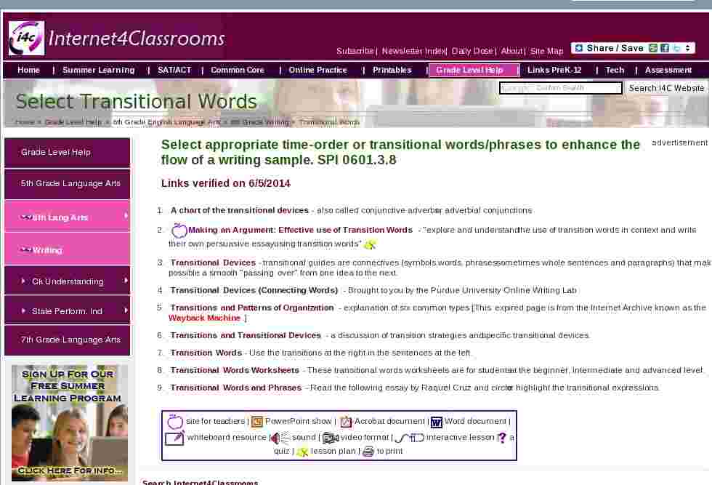
Task: Click the email share icon
Action: pos(653,48)
